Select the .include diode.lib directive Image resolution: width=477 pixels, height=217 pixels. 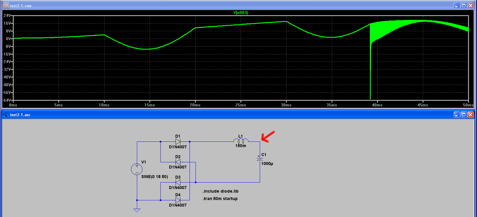pyautogui.click(x=220, y=191)
